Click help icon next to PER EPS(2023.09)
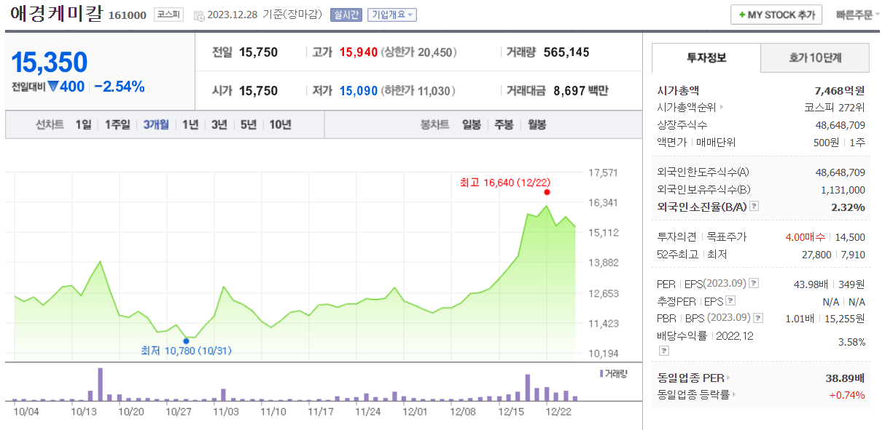893x430 pixels. click(754, 283)
